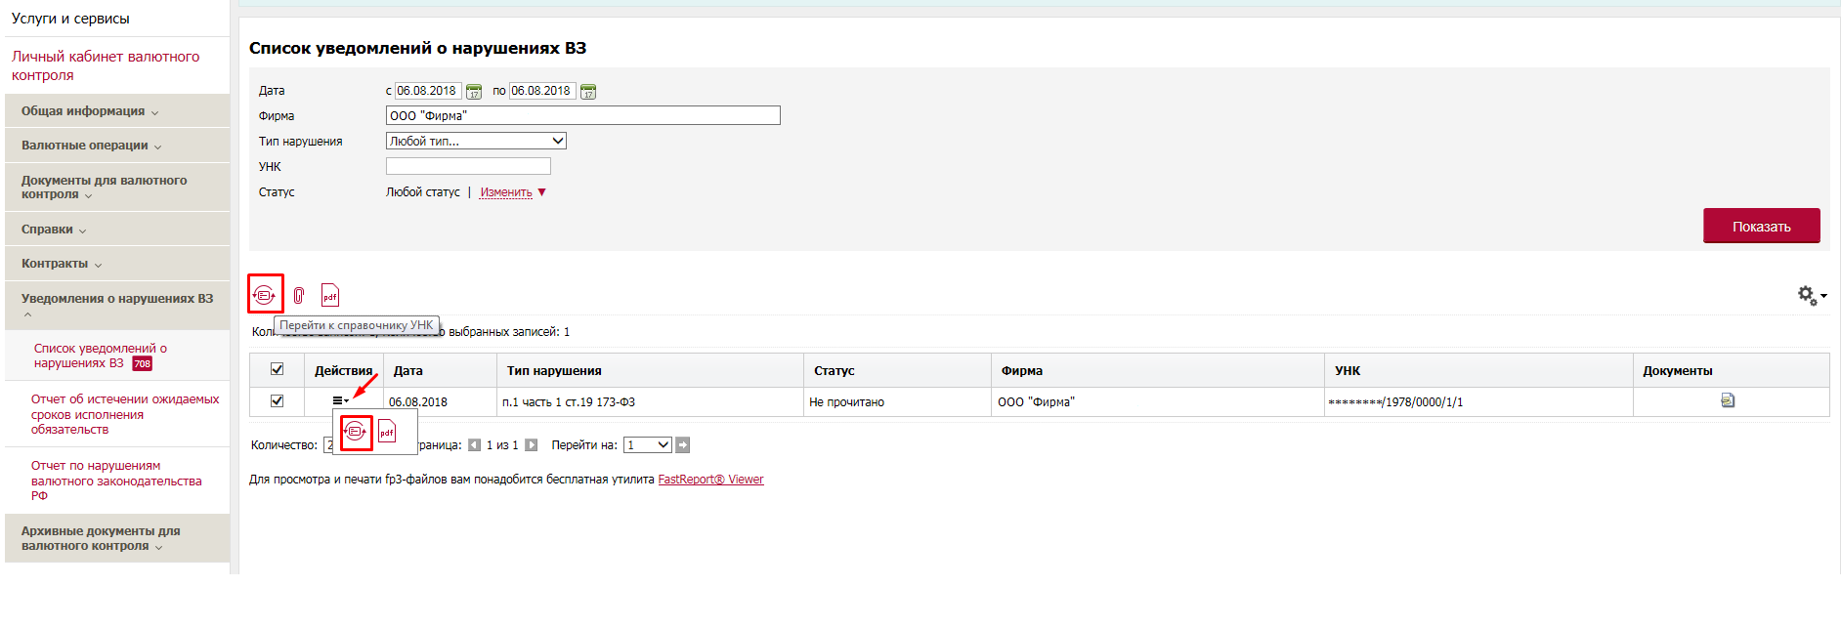
Task: Open the Тип нарушения dropdown
Action: 476,141
